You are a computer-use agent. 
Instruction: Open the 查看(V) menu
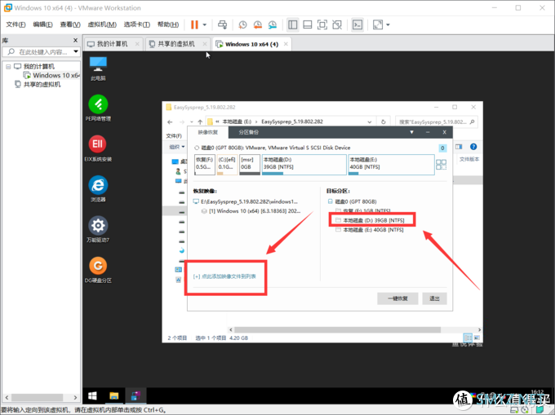(x=70, y=24)
